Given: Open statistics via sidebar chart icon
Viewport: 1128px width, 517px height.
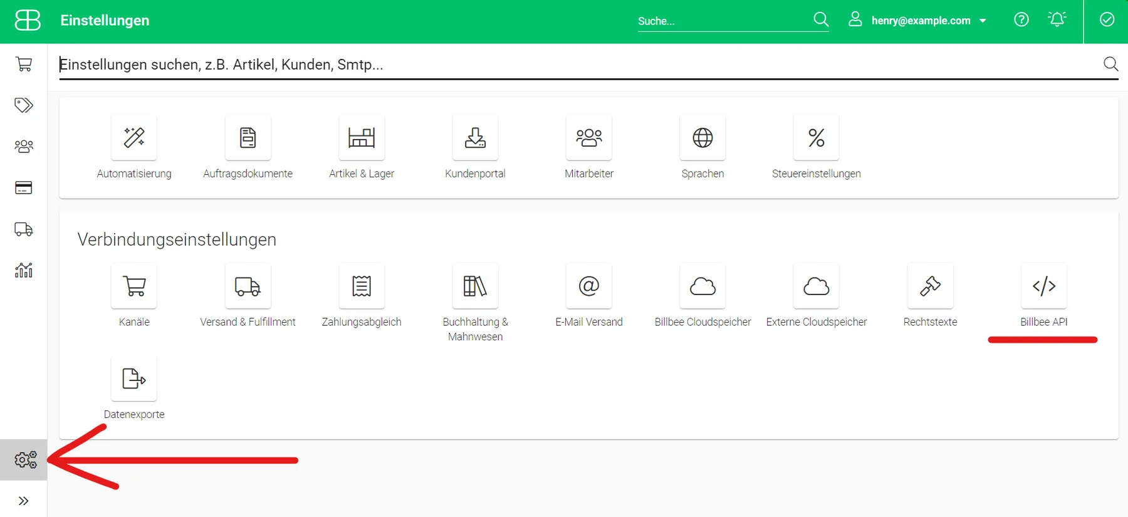Looking at the screenshot, I should coord(24,270).
